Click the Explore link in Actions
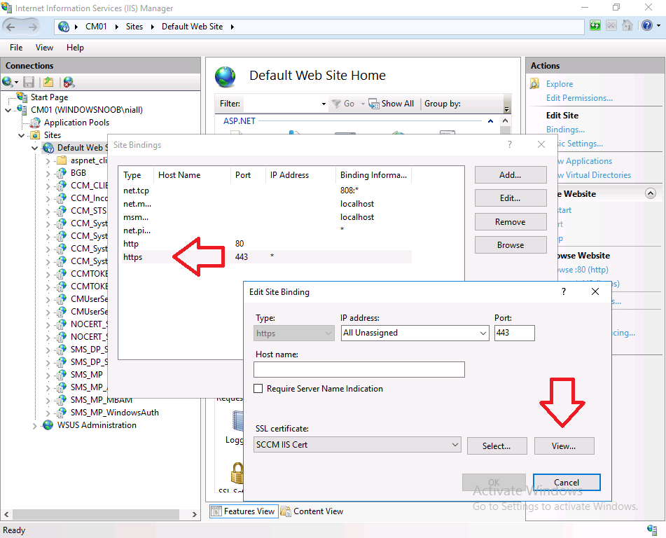Screen dimensions: 666x538 (560, 84)
